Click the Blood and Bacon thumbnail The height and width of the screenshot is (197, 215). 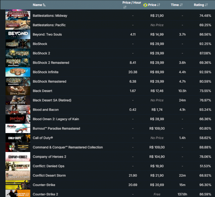(x=18, y=110)
